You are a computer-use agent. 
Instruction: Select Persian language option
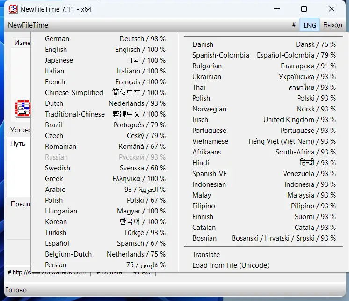pos(105,264)
